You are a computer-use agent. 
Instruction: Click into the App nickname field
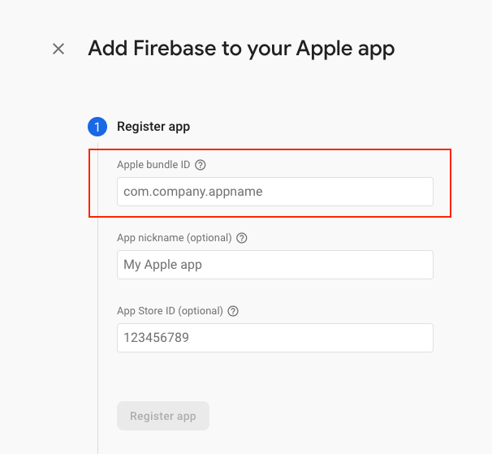(274, 265)
